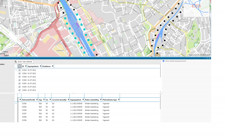
Task: Open the upper table Ingangsdatum column filter
Action: pos(40,66)
